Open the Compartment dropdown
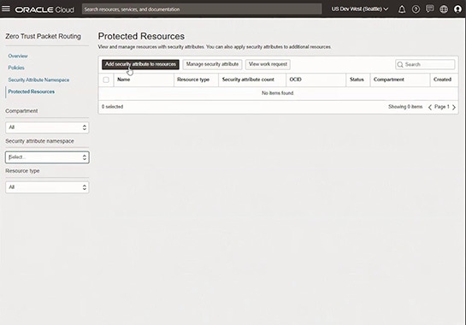This screenshot has height=325, width=466. [47, 127]
